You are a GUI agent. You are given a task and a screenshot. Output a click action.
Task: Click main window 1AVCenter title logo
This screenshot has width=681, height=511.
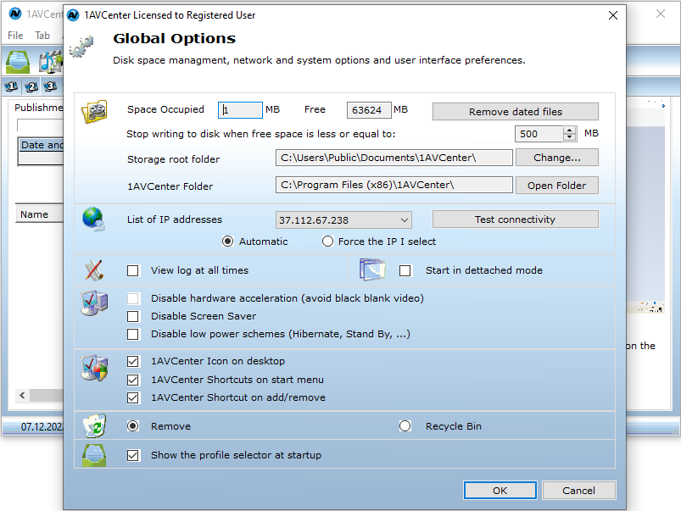pos(15,14)
